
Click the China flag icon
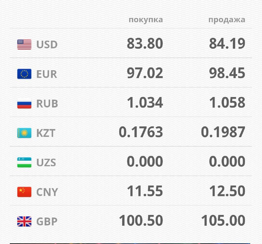point(24,192)
